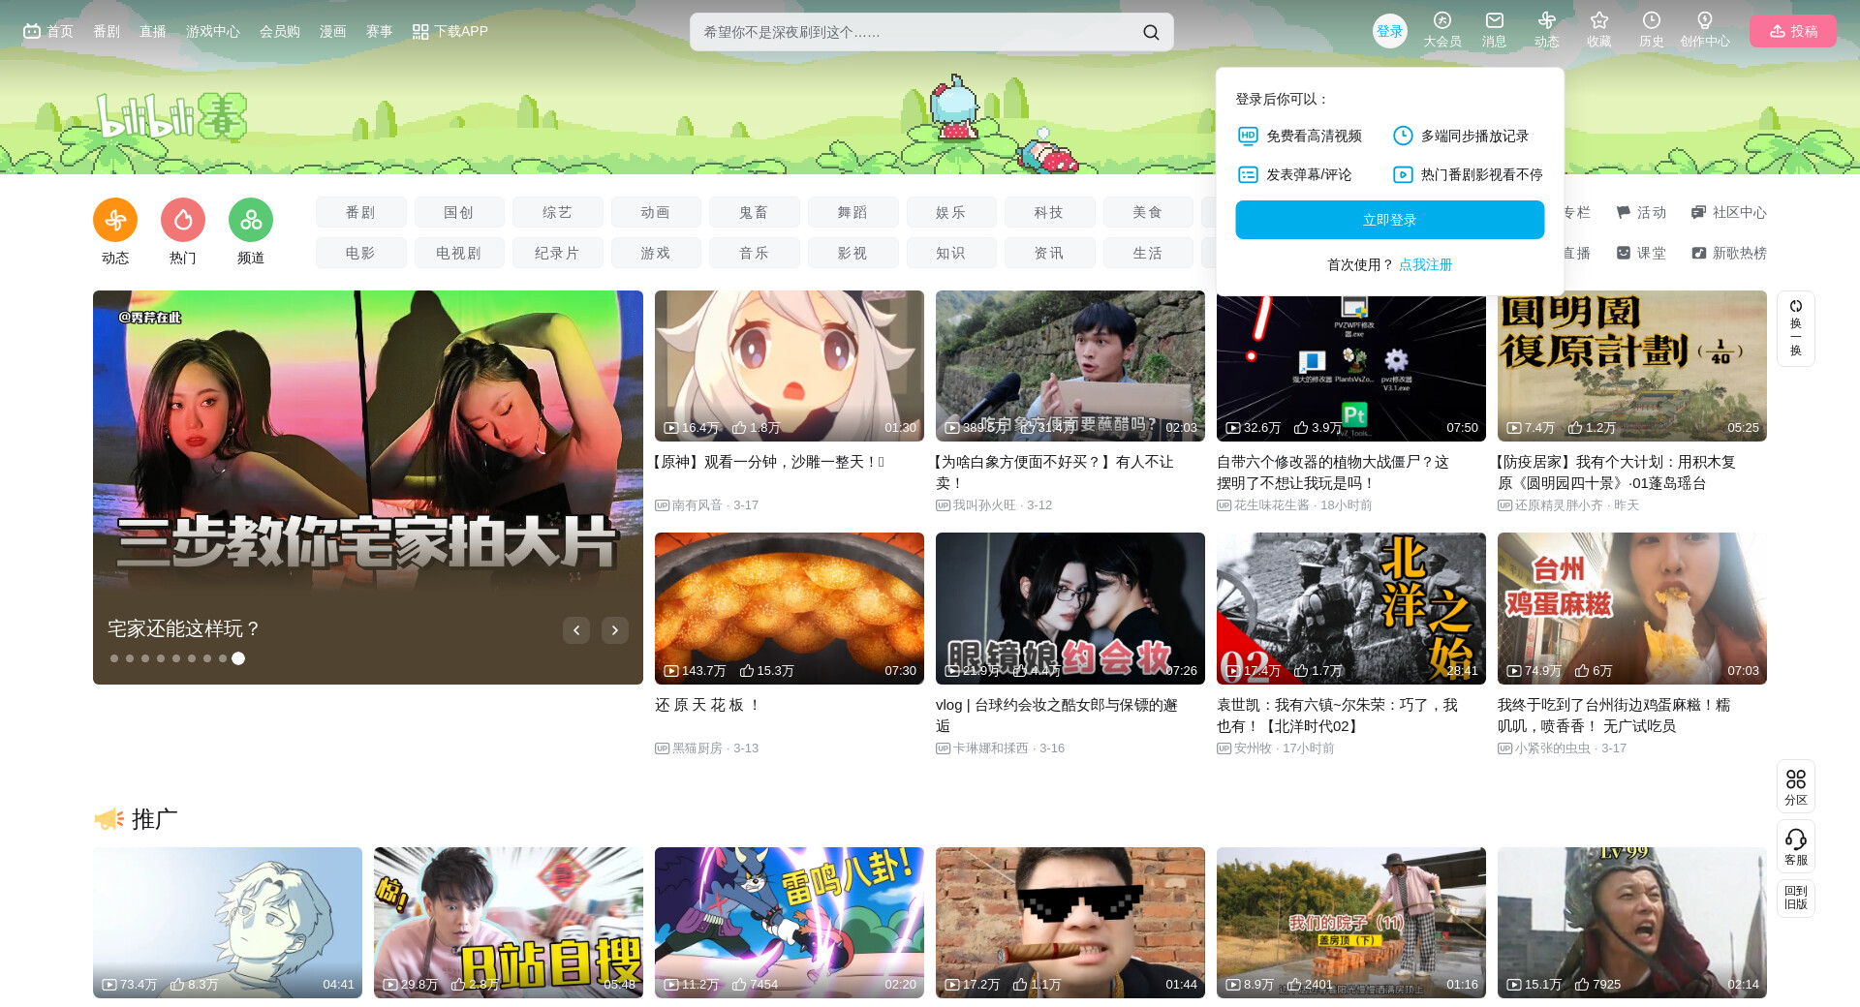The height and width of the screenshot is (1007, 1860).
Task: Select the last carousel indicator dot
Action: pos(238,658)
